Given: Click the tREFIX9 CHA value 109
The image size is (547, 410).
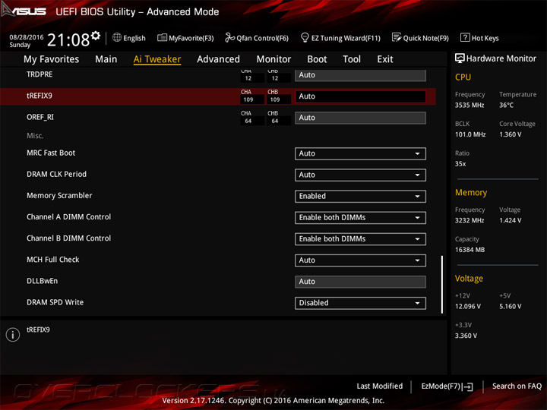Looking at the screenshot, I should (248, 99).
